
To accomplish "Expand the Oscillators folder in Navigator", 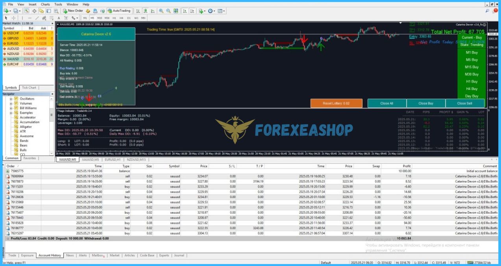I will (x=11, y=99).
